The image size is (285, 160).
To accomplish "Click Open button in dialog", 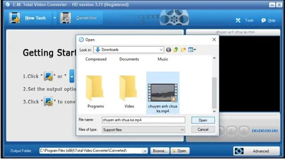I will coord(203,120).
